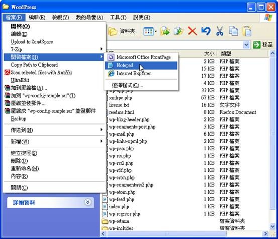Click the Copy icon in toolbar

coord(233,31)
